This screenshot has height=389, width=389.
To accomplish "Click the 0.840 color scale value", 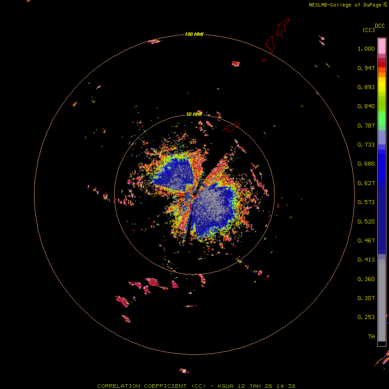I will click(366, 106).
